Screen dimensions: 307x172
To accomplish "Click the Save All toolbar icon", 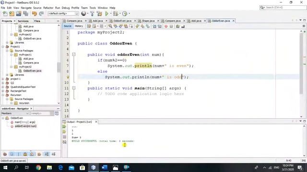I will tap(25, 14).
